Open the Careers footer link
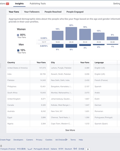 30,140
